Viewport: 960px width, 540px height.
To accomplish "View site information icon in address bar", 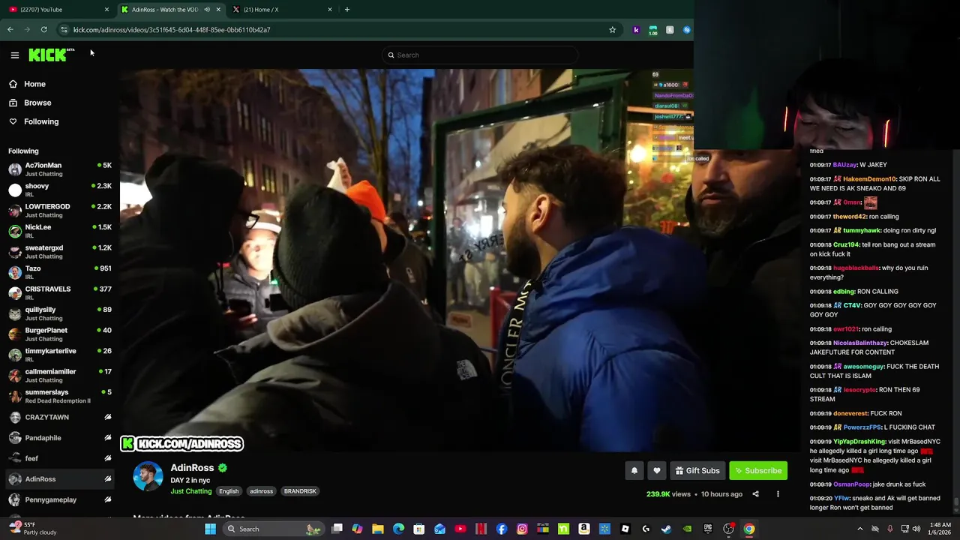I will point(64,30).
